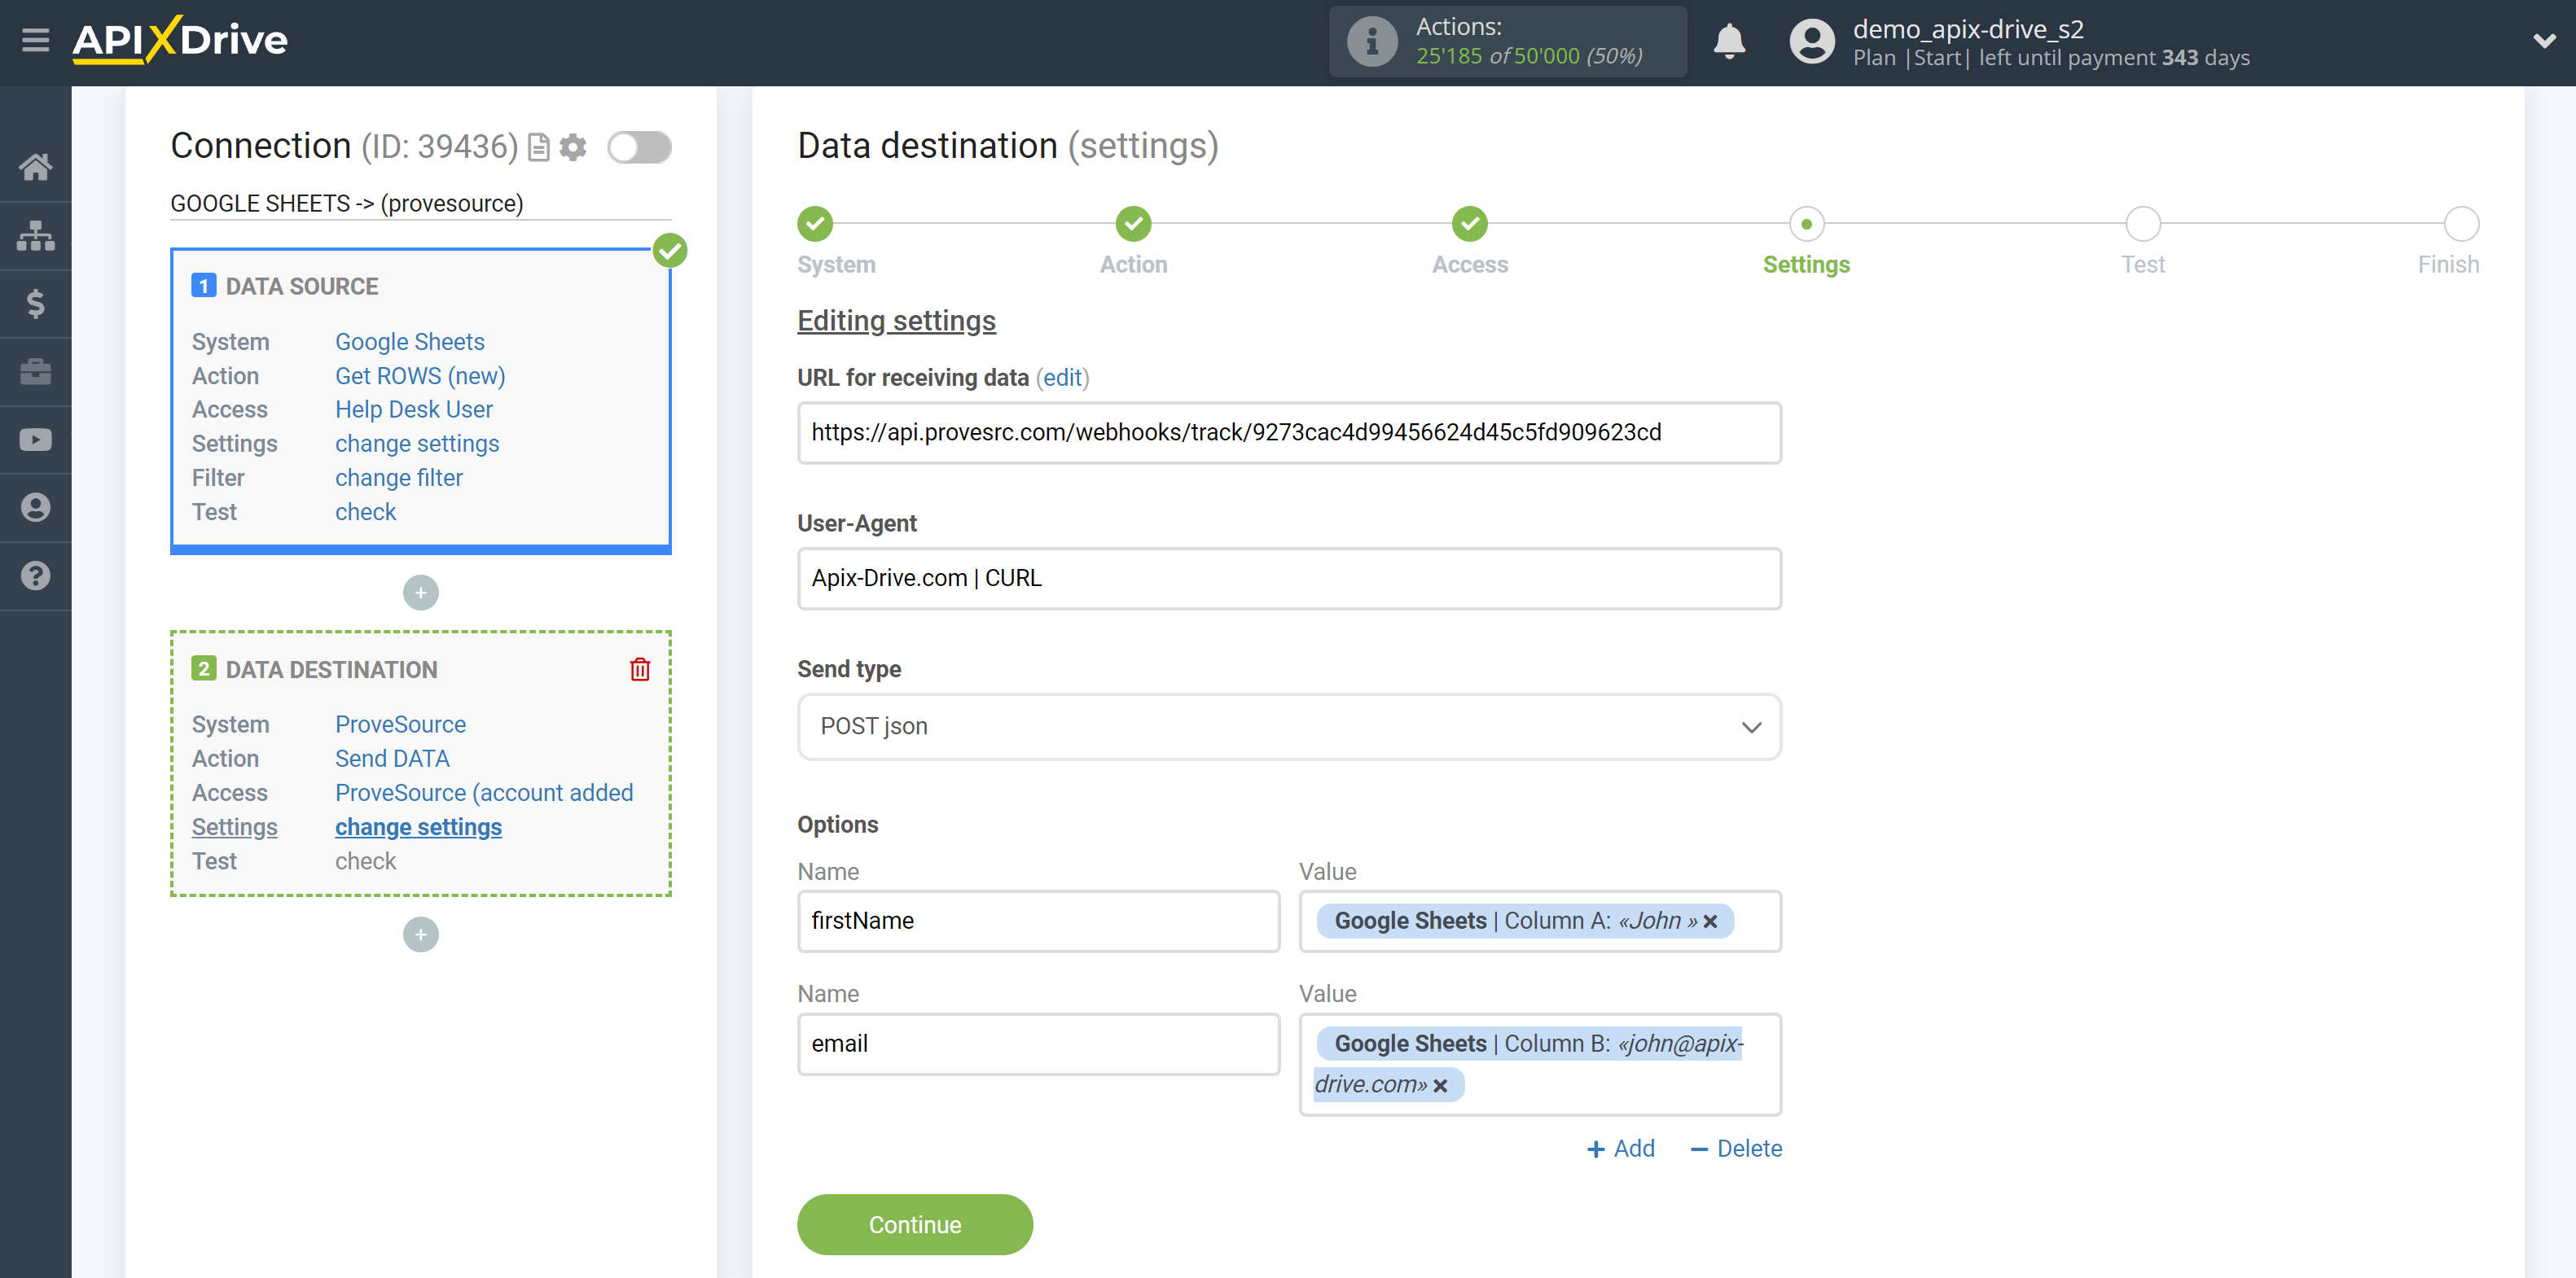The width and height of the screenshot is (2576, 1278).
Task: Open ProveSource account access link
Action: pos(484,792)
